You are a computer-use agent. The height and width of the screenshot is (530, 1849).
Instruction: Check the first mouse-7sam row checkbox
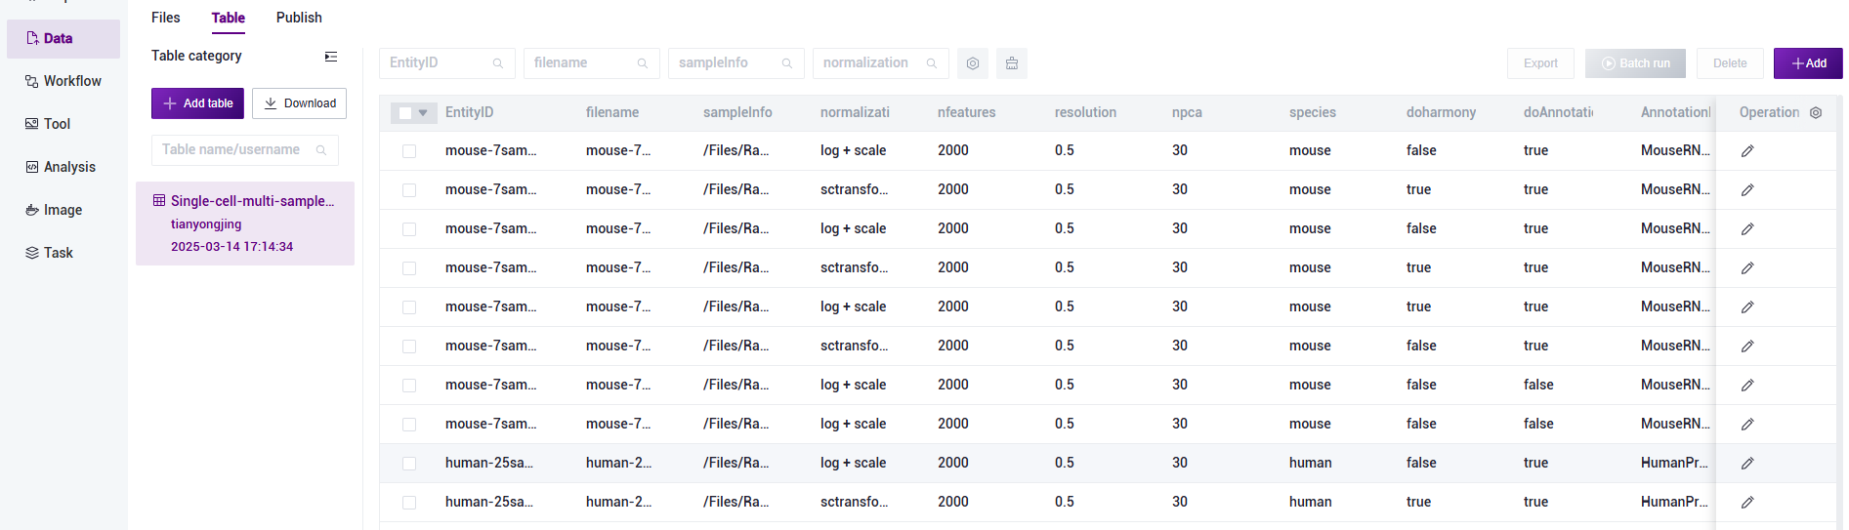click(x=409, y=151)
